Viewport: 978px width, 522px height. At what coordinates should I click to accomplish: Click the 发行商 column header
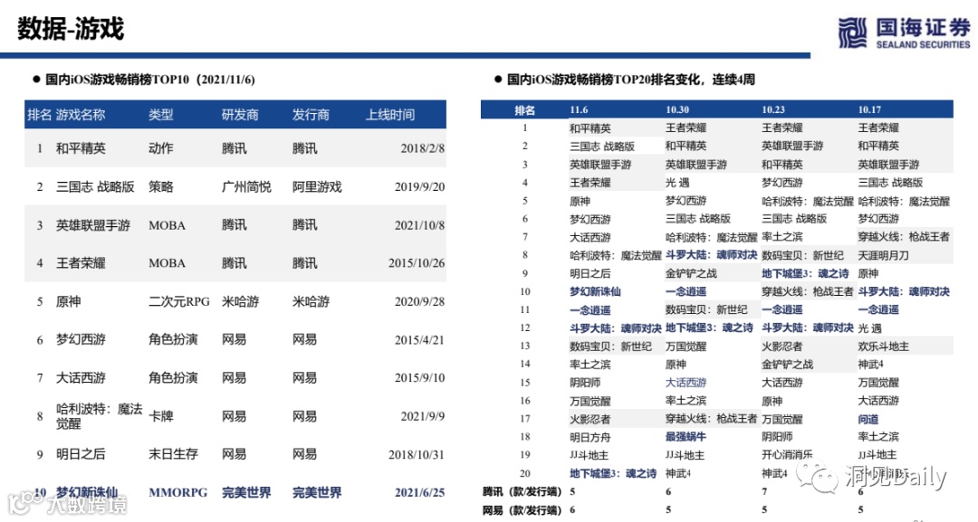(311, 115)
